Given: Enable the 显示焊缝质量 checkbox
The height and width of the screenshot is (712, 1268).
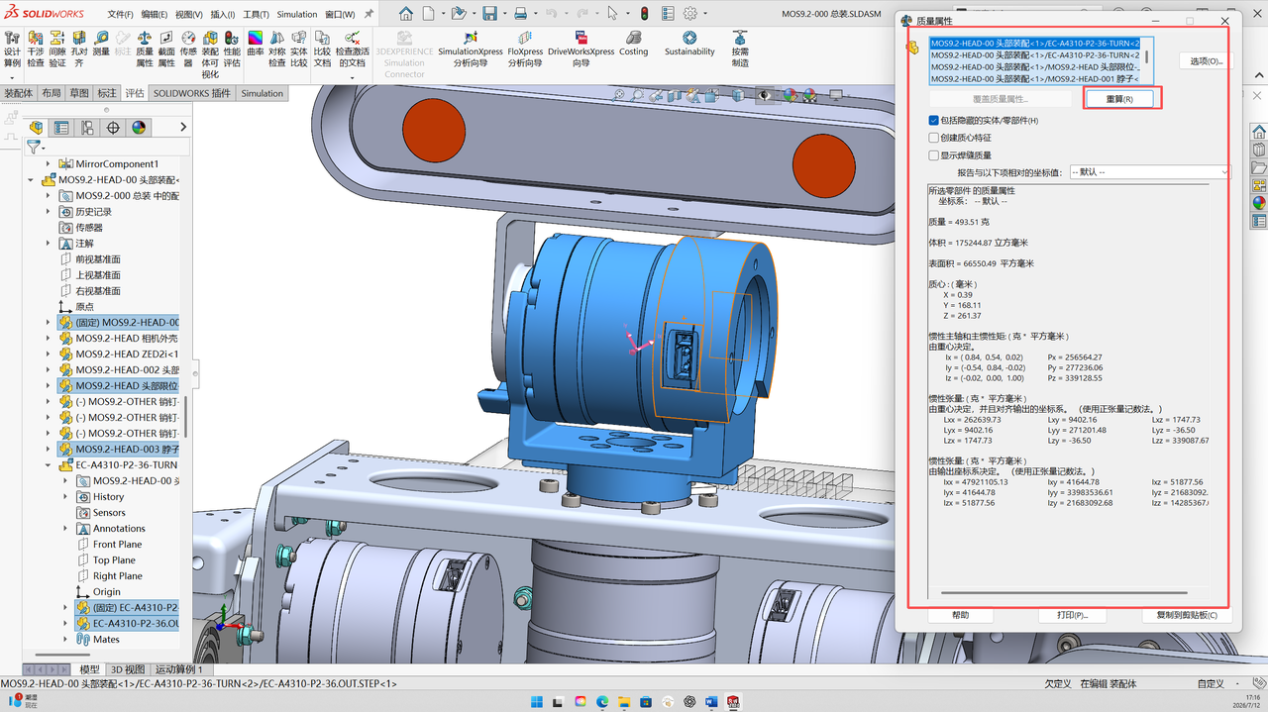Looking at the screenshot, I should pyautogui.click(x=933, y=155).
